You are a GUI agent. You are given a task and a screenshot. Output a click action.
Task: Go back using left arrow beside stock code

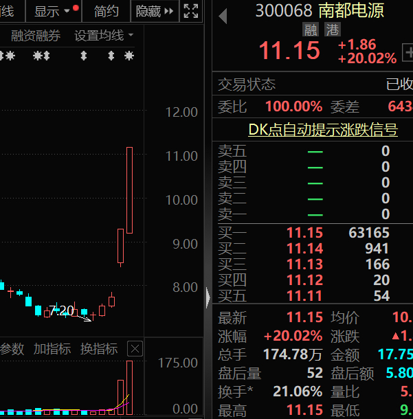[x=223, y=16]
